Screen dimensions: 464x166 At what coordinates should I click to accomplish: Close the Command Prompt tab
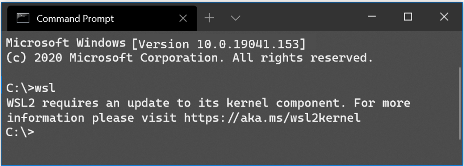[183, 18]
